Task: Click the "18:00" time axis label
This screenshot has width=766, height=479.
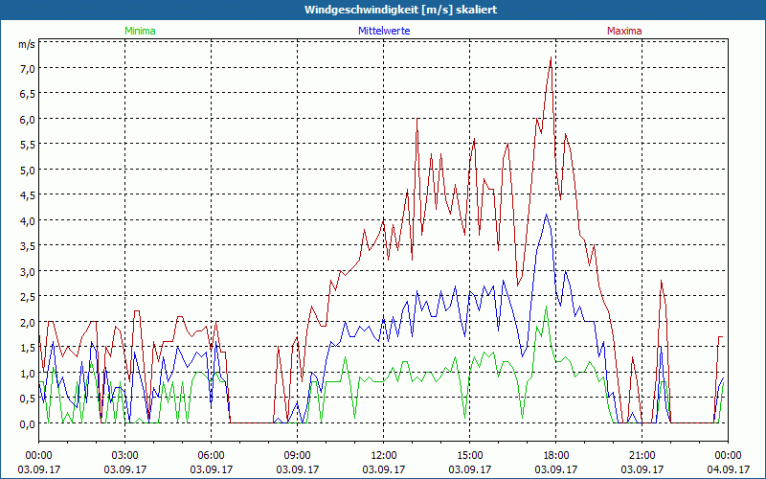Action: tap(556, 456)
